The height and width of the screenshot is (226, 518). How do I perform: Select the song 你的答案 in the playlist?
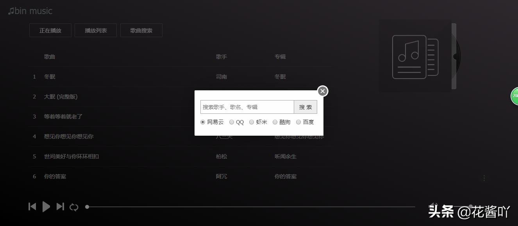(x=55, y=176)
